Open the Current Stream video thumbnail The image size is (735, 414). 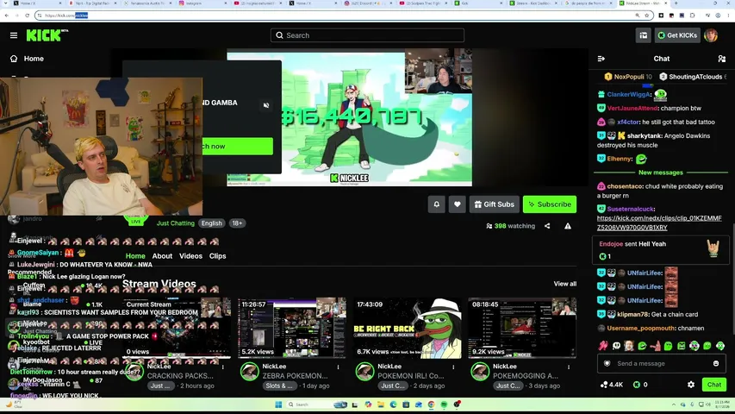pyautogui.click(x=177, y=328)
